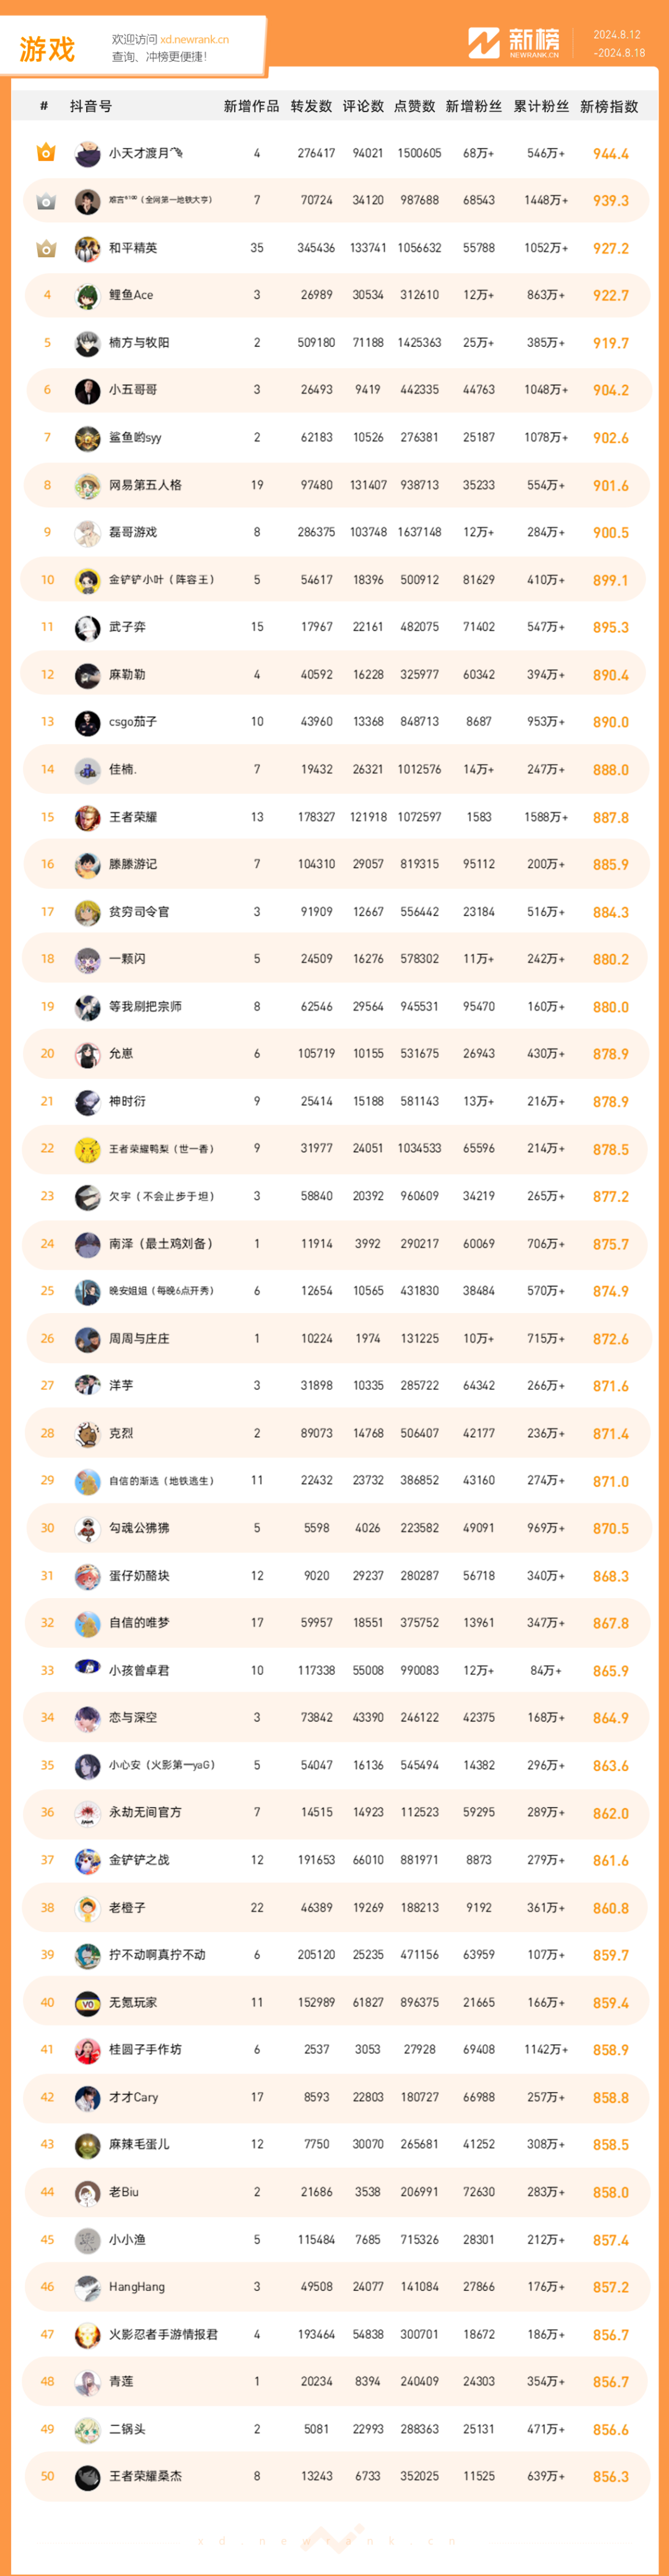Click the silver crown rank-two icon
669x2576 pixels.
pos(46,201)
